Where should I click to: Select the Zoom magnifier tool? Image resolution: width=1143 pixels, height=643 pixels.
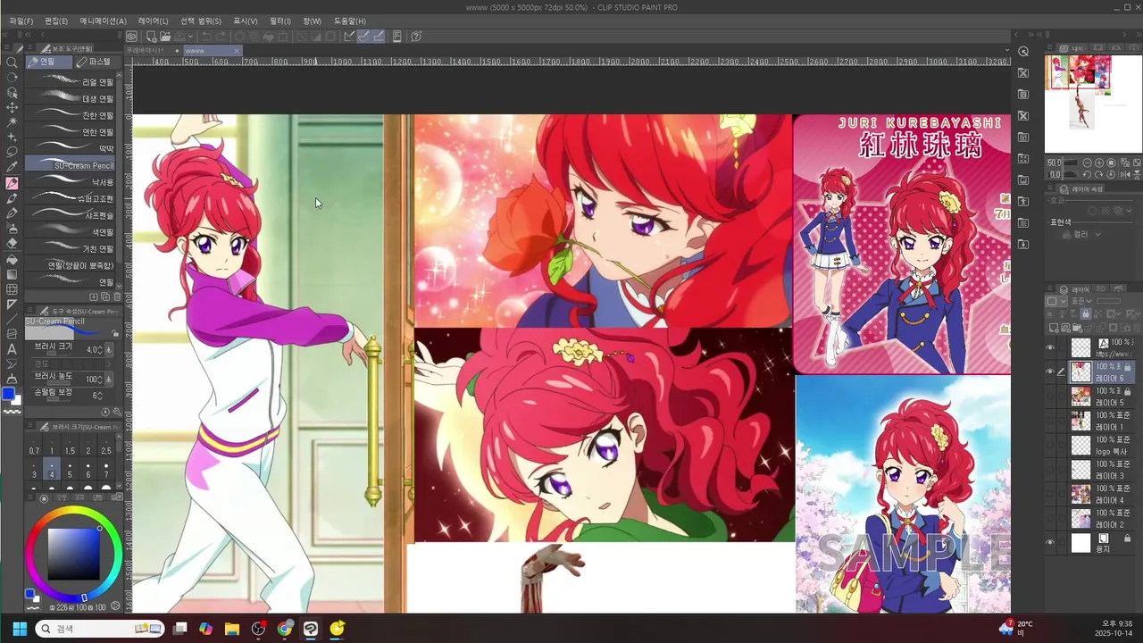tap(12, 63)
